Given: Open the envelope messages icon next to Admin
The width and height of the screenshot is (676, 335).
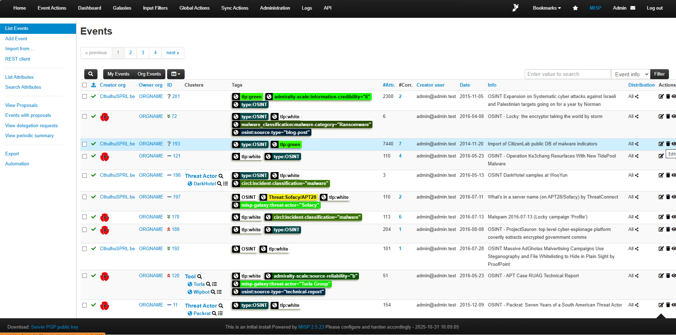Looking at the screenshot, I should [x=633, y=8].
